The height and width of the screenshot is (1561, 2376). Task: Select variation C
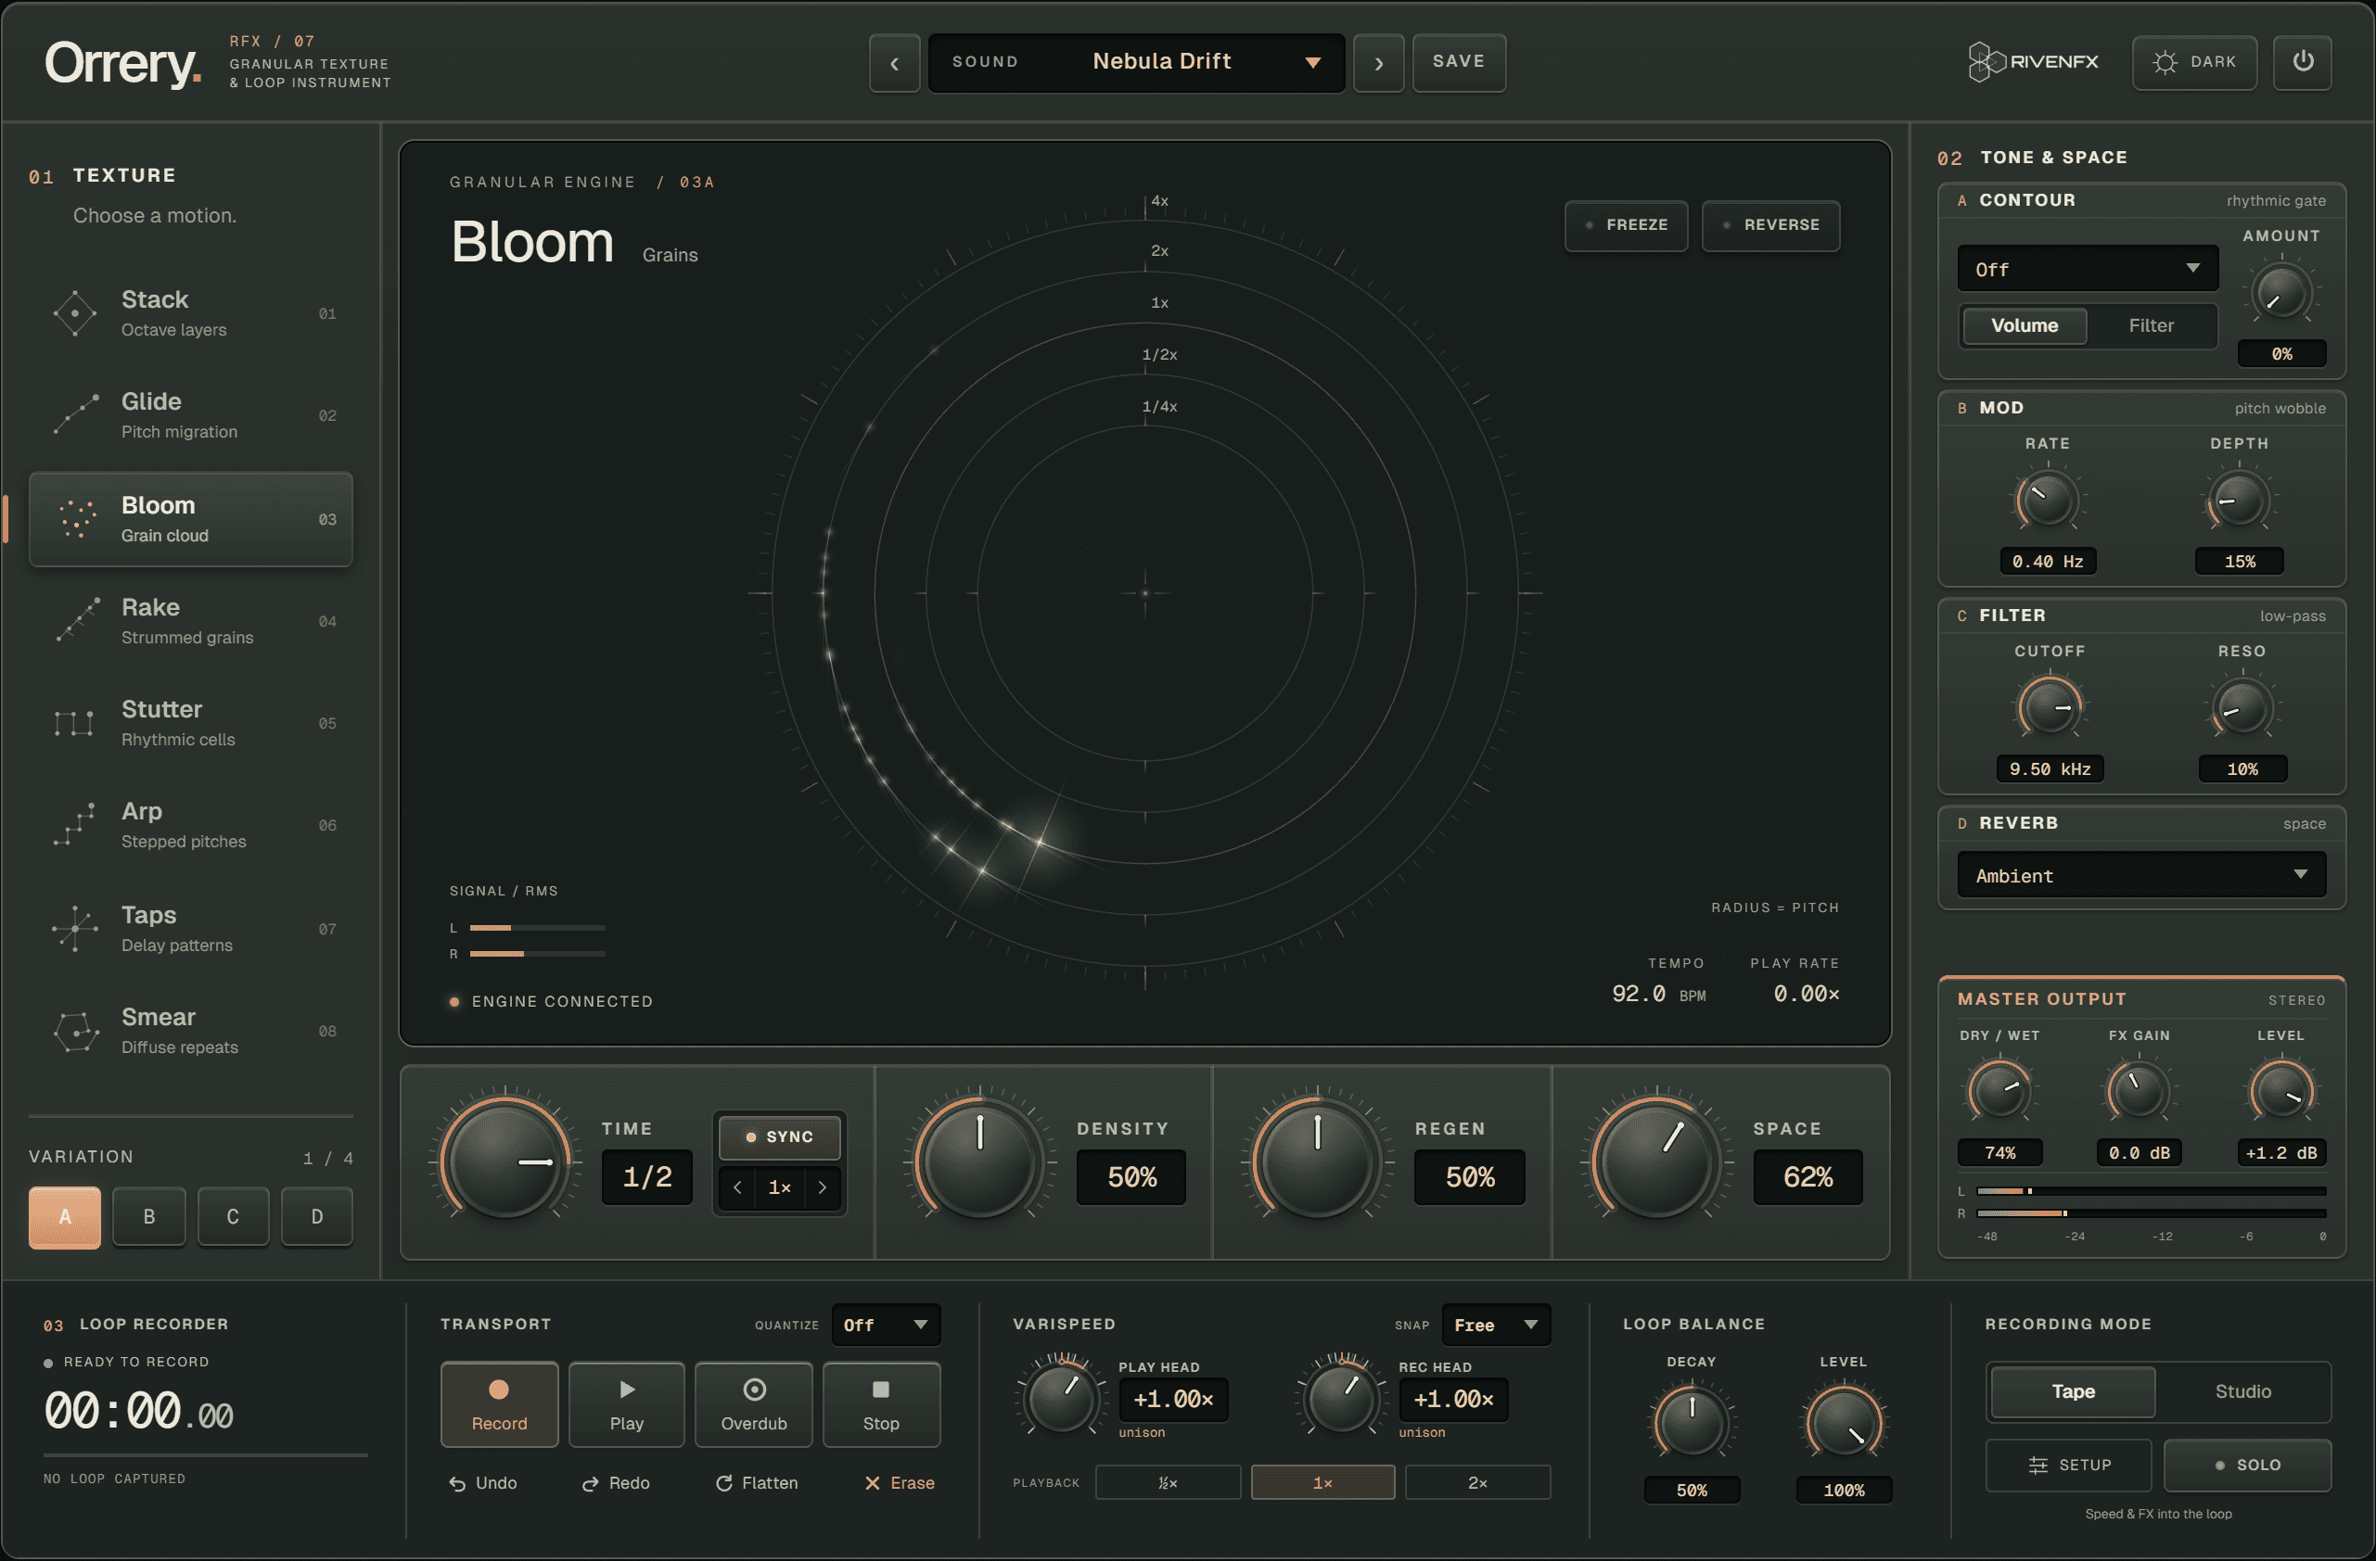point(233,1218)
